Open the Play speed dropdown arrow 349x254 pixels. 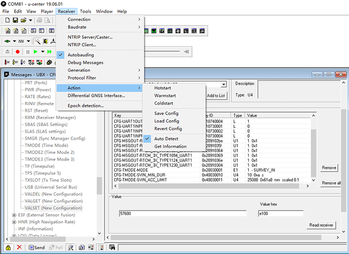coord(42,52)
